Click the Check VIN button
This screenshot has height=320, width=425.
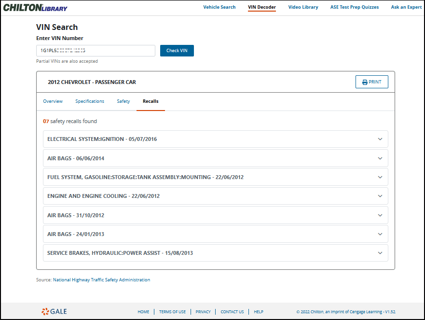click(x=177, y=50)
